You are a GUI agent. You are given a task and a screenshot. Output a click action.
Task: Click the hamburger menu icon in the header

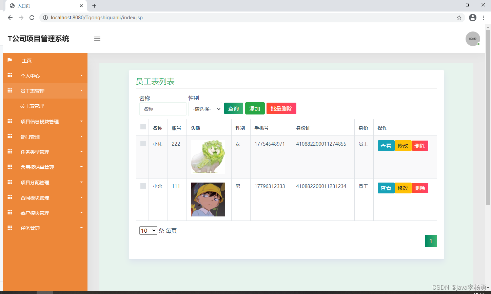coord(97,39)
